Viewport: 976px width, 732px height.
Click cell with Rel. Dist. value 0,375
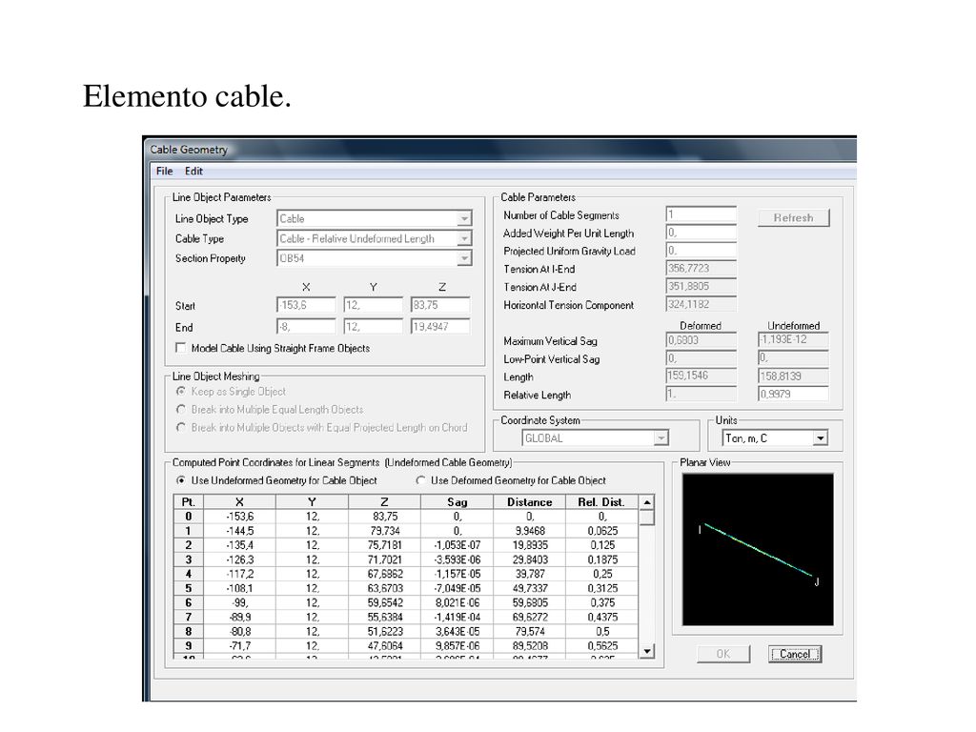pos(601,602)
